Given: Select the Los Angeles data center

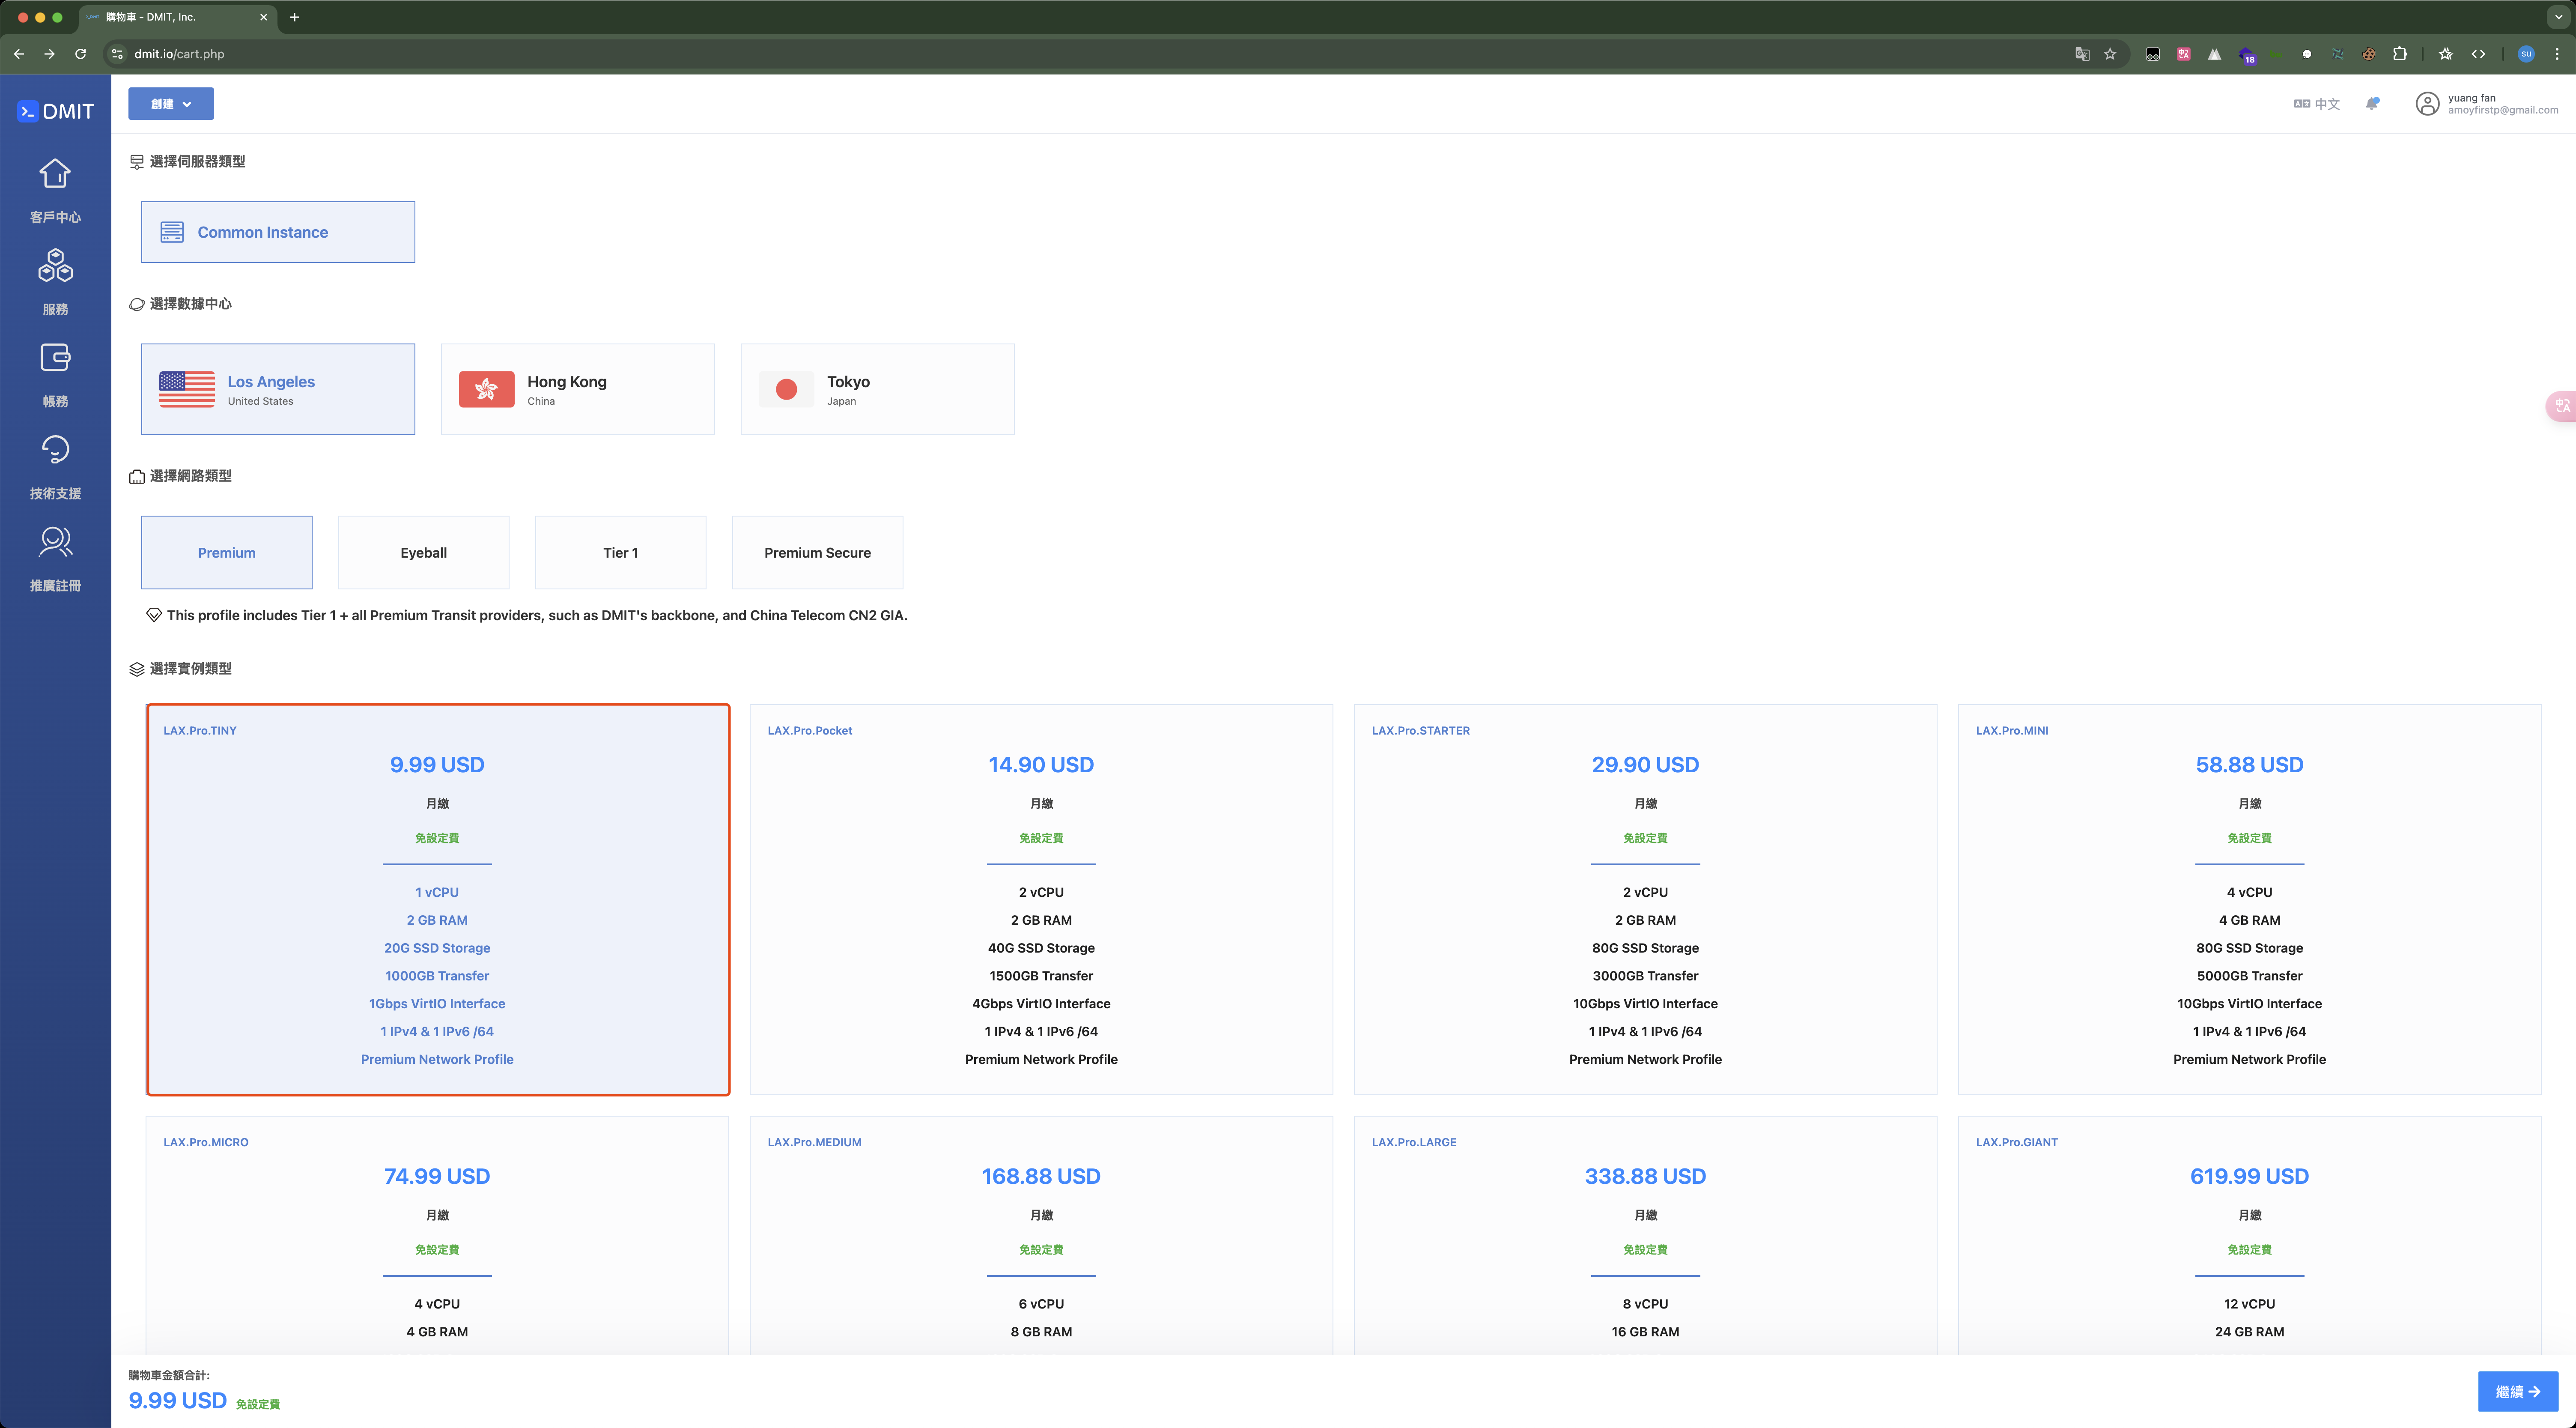Looking at the screenshot, I should point(278,389).
